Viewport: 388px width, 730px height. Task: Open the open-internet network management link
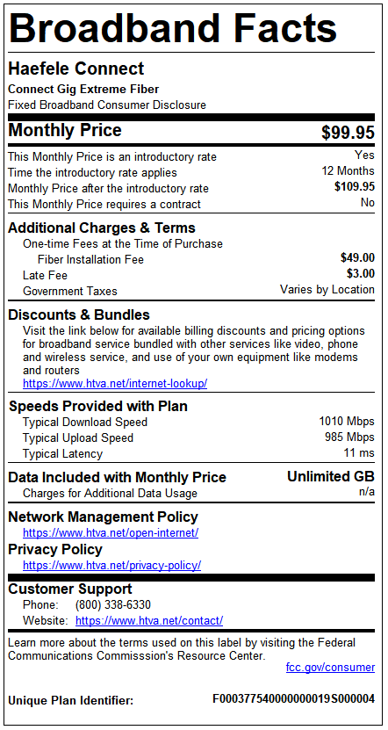111,533
